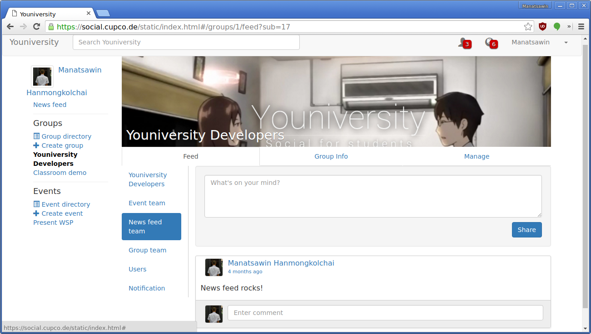Switch to the Feed tab
The width and height of the screenshot is (591, 334).
191,156
